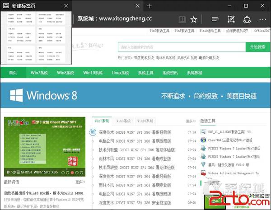Open 电脑公司 GHOST WIN7 SP1 X86 暑期旗舰版

click(135, 141)
